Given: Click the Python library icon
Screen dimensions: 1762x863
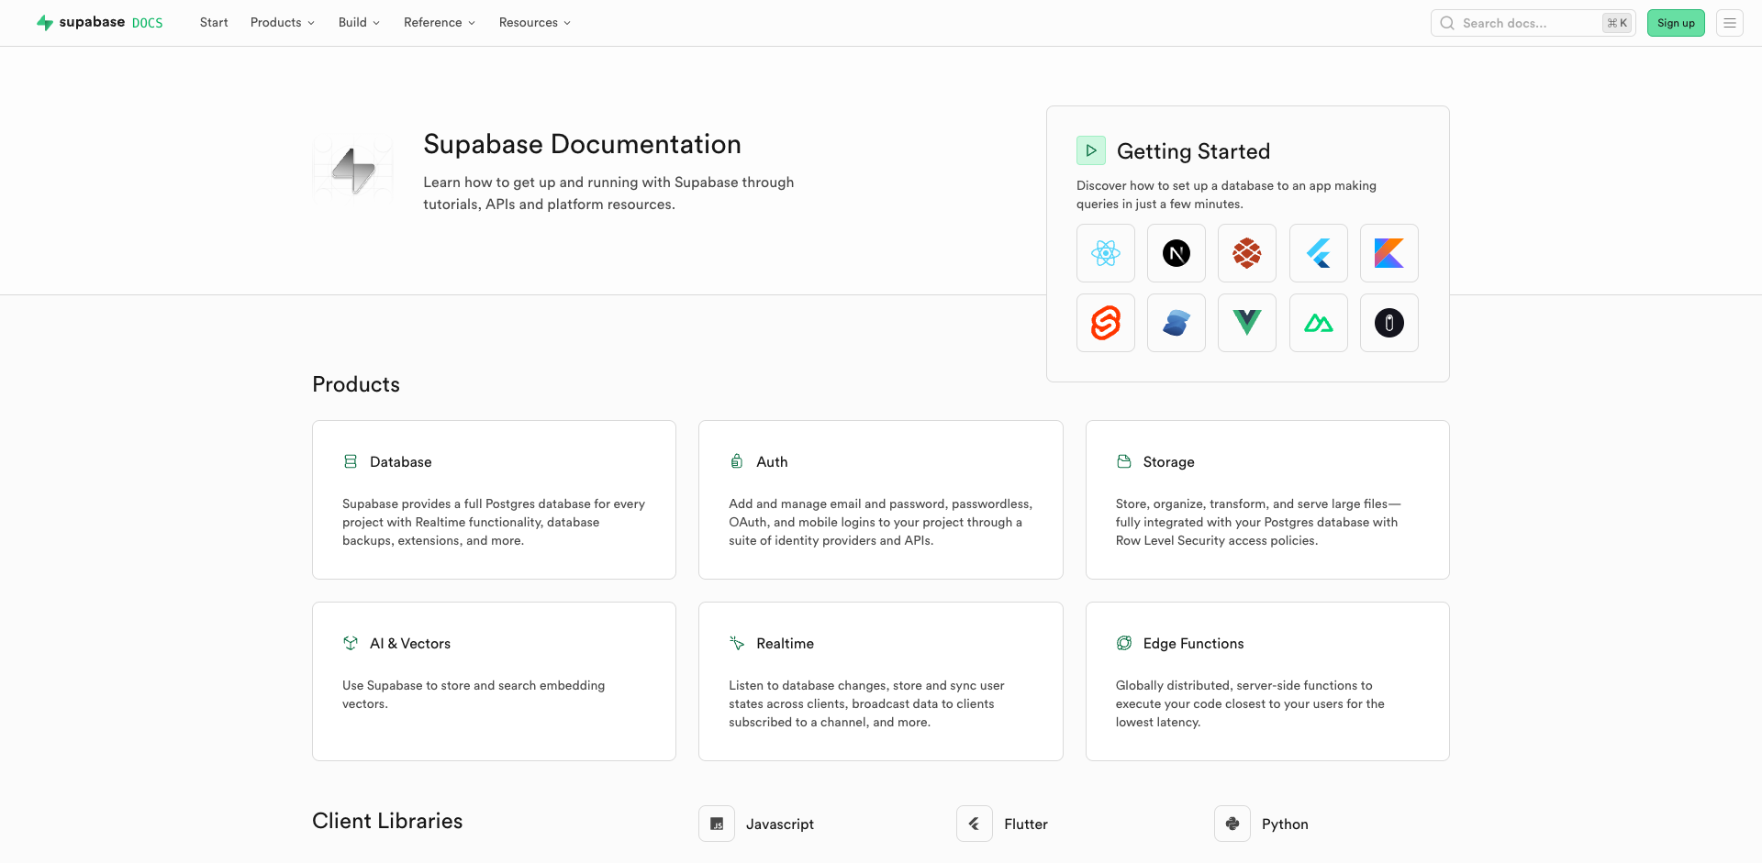Looking at the screenshot, I should click(1232, 824).
